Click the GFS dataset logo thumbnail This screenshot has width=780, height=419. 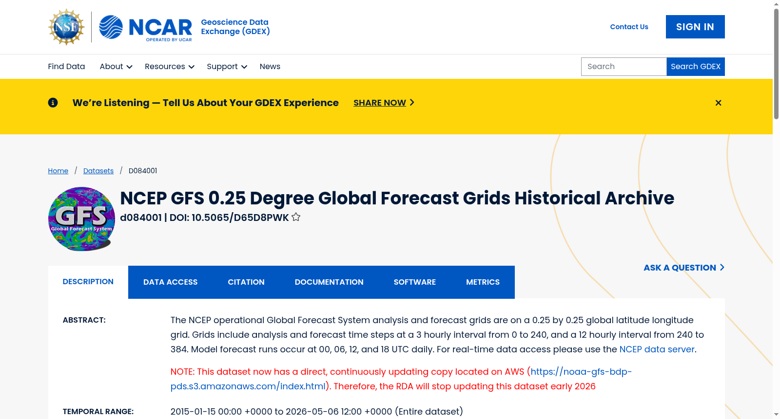tap(81, 219)
